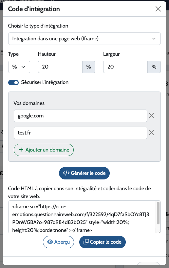Screen dimensions: 169x268
Task: Click the code brackets icon on Générer le code
Action: pyautogui.click(x=66, y=173)
